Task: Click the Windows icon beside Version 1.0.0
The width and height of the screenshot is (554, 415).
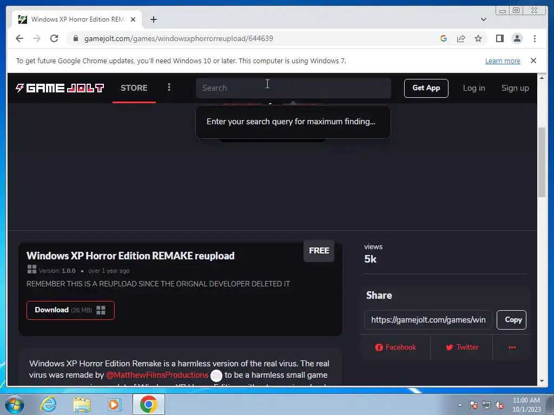Action: click(x=32, y=270)
